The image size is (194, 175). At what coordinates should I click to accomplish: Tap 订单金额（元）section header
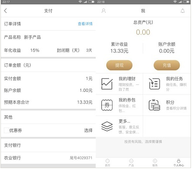(x=18, y=65)
